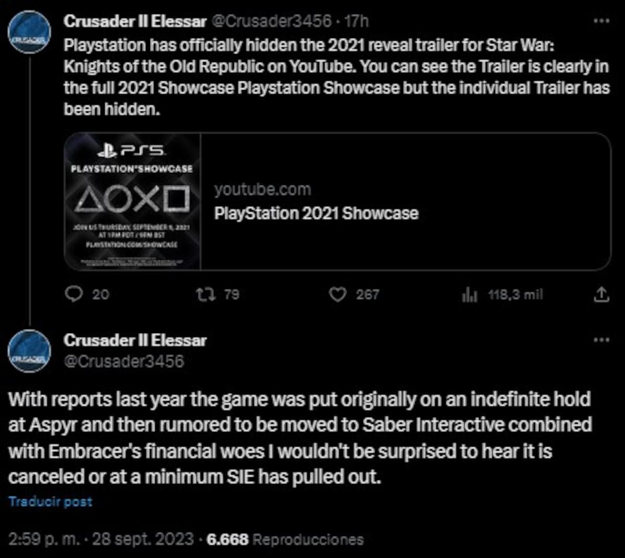Click the reply icon showing 20 comments

[74, 295]
